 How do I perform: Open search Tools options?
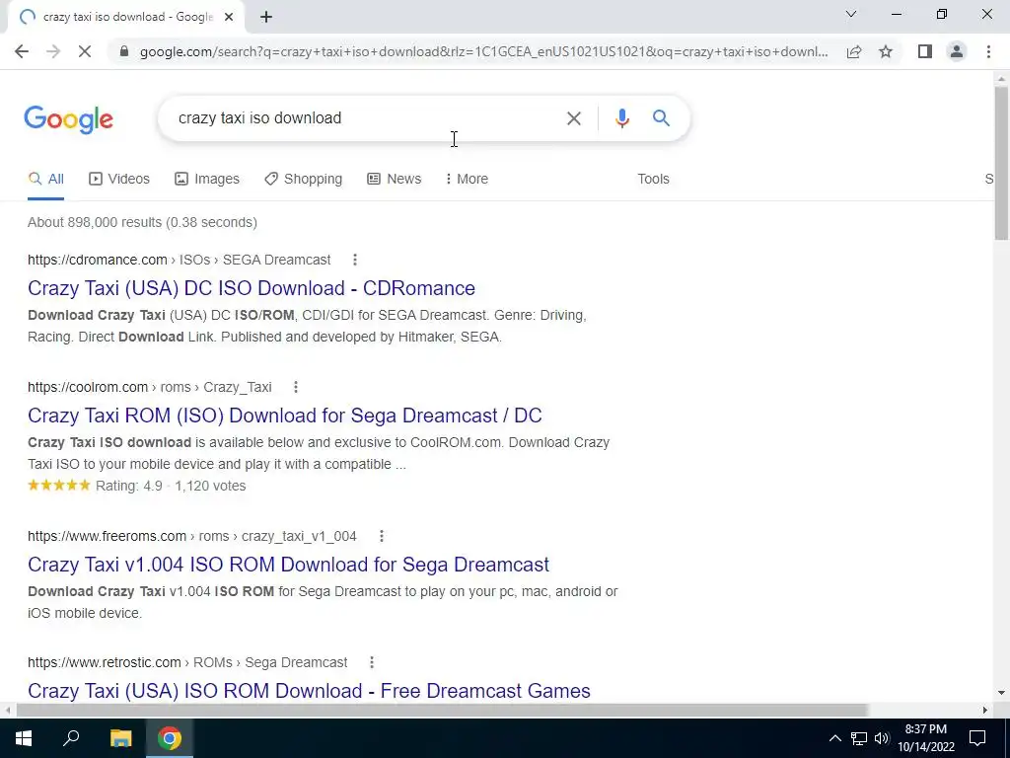click(x=653, y=180)
